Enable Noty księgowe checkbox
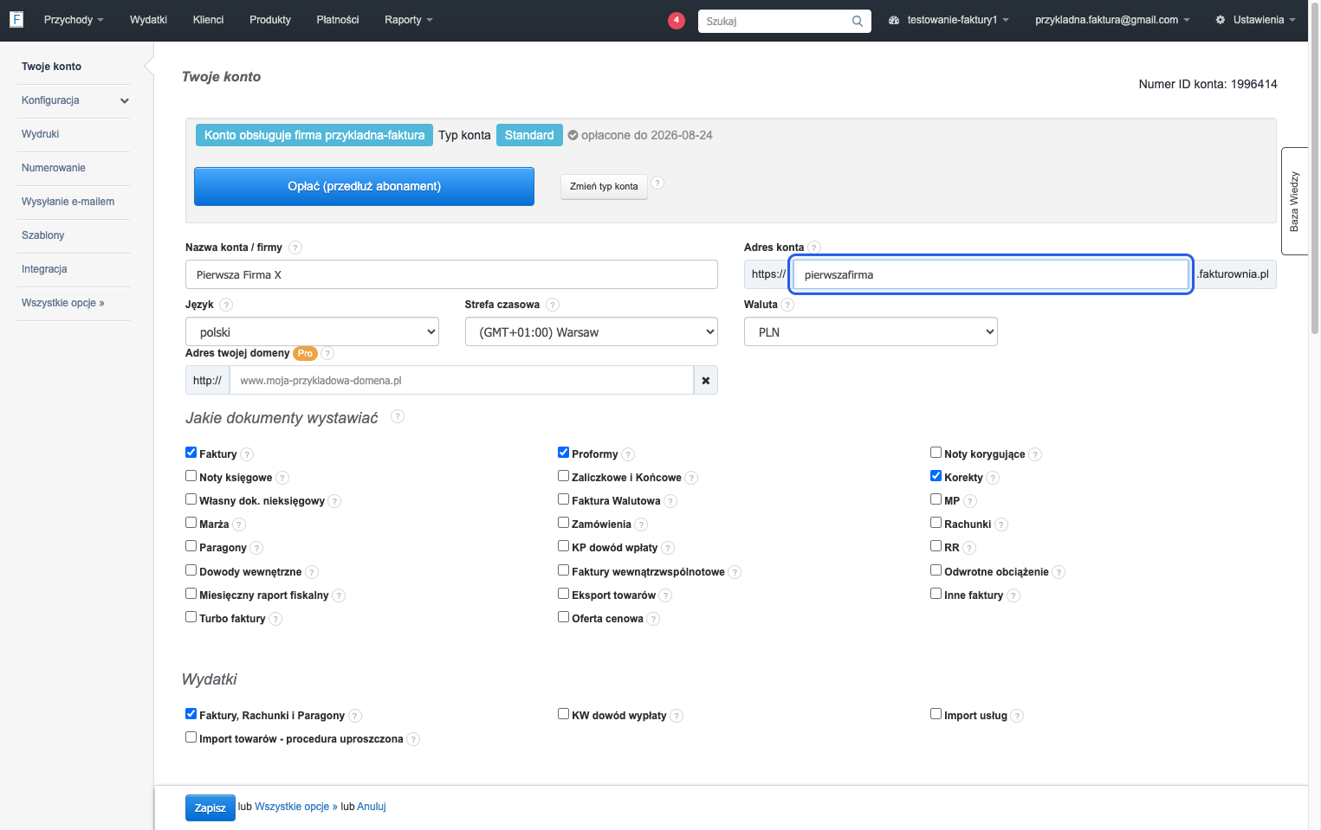Viewport: 1321px width, 830px height. coord(191,476)
